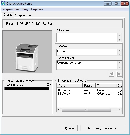
Task: Click the Обновить button
Action: tap(70, 128)
